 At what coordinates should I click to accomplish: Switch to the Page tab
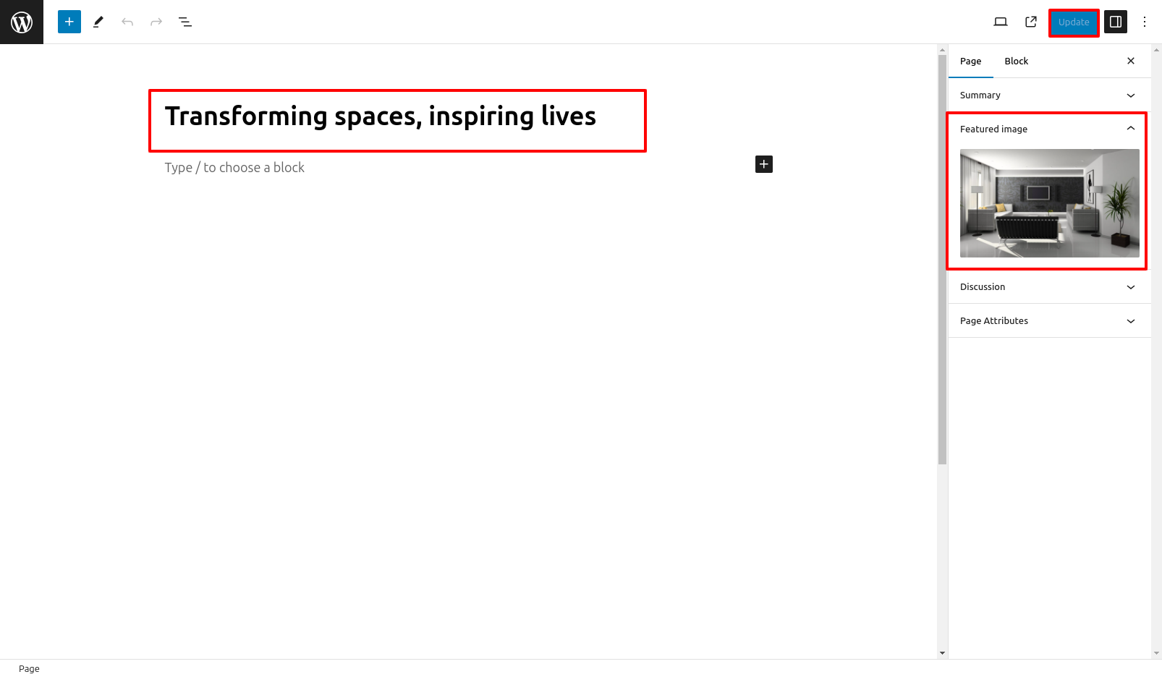click(x=971, y=61)
